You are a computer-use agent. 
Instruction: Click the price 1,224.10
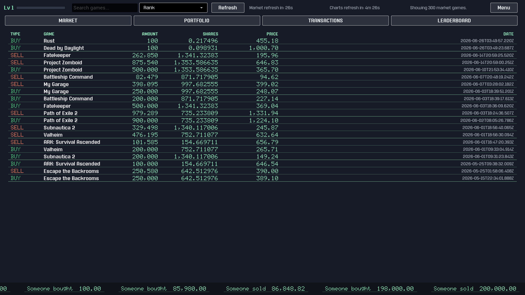pos(264,120)
